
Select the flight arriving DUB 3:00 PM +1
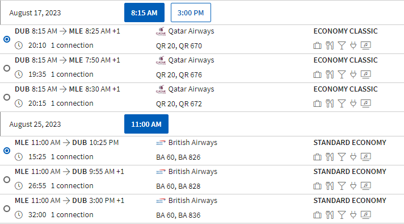[x=7, y=209]
